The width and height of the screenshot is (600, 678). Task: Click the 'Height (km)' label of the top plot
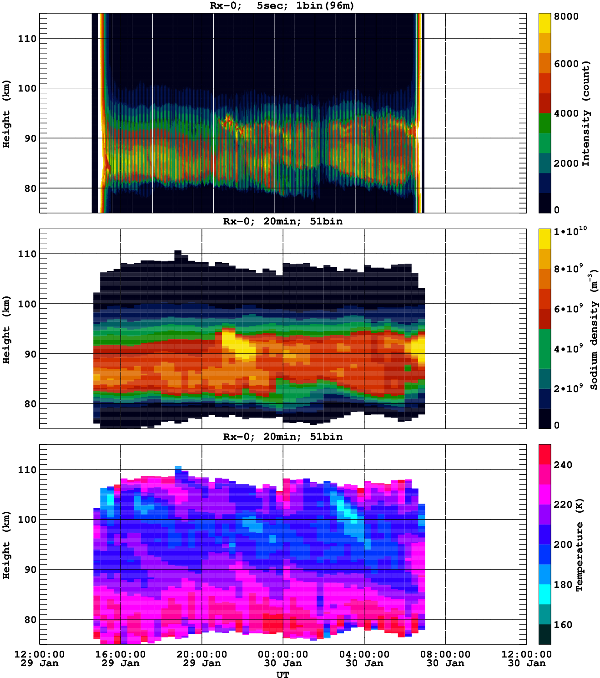click(x=6, y=113)
